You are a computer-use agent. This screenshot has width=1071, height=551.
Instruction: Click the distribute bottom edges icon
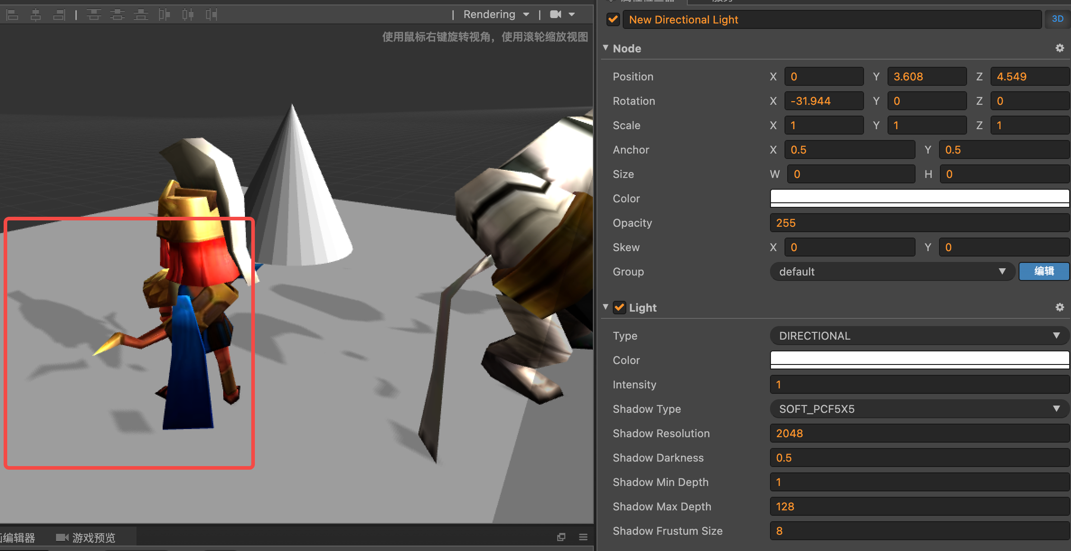(141, 15)
